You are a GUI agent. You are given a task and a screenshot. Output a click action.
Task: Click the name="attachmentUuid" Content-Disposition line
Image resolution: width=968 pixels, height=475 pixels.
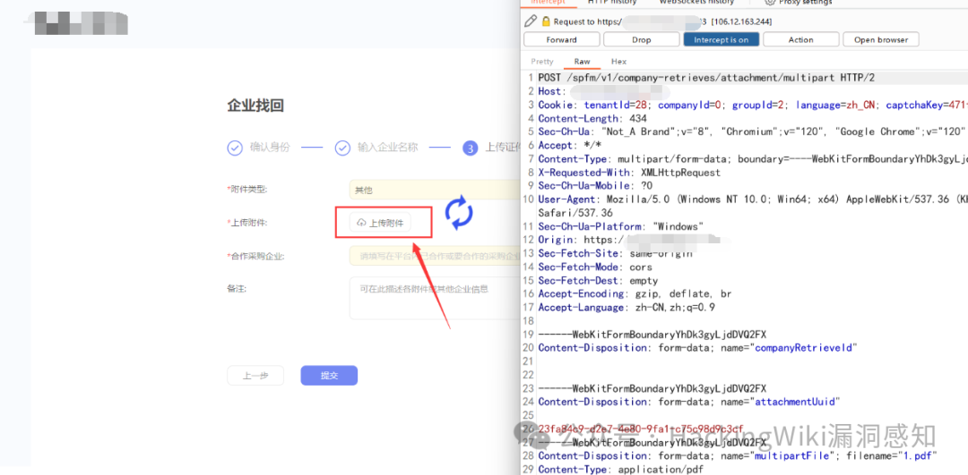[689, 402]
